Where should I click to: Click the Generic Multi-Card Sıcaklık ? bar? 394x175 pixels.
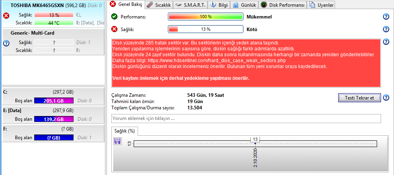point(54,50)
